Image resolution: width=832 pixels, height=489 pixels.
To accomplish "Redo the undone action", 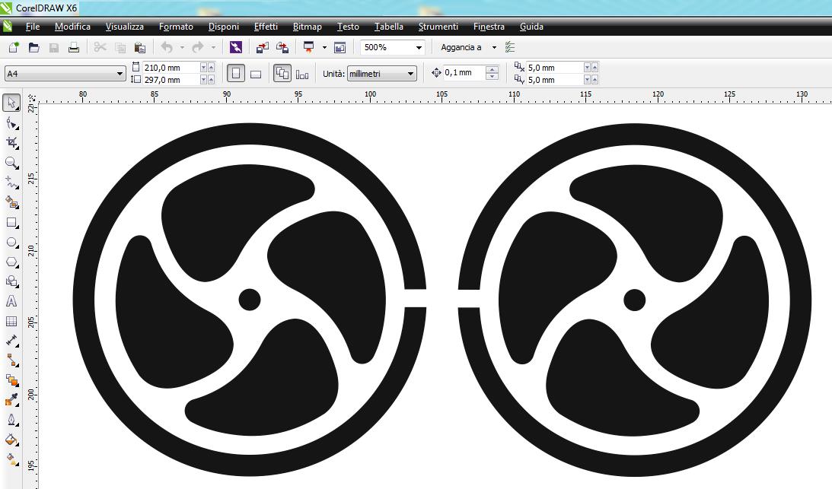I will click(x=198, y=48).
